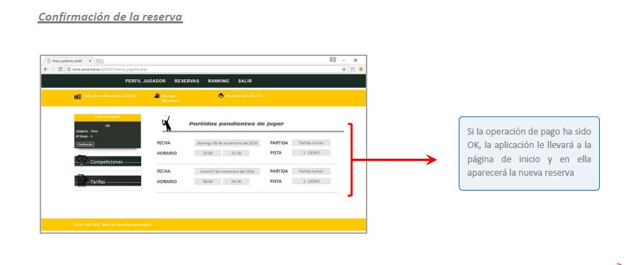Viewport: 641px width, 265px height.
Task: Click the 20:00 start time field
Action: pos(208,153)
